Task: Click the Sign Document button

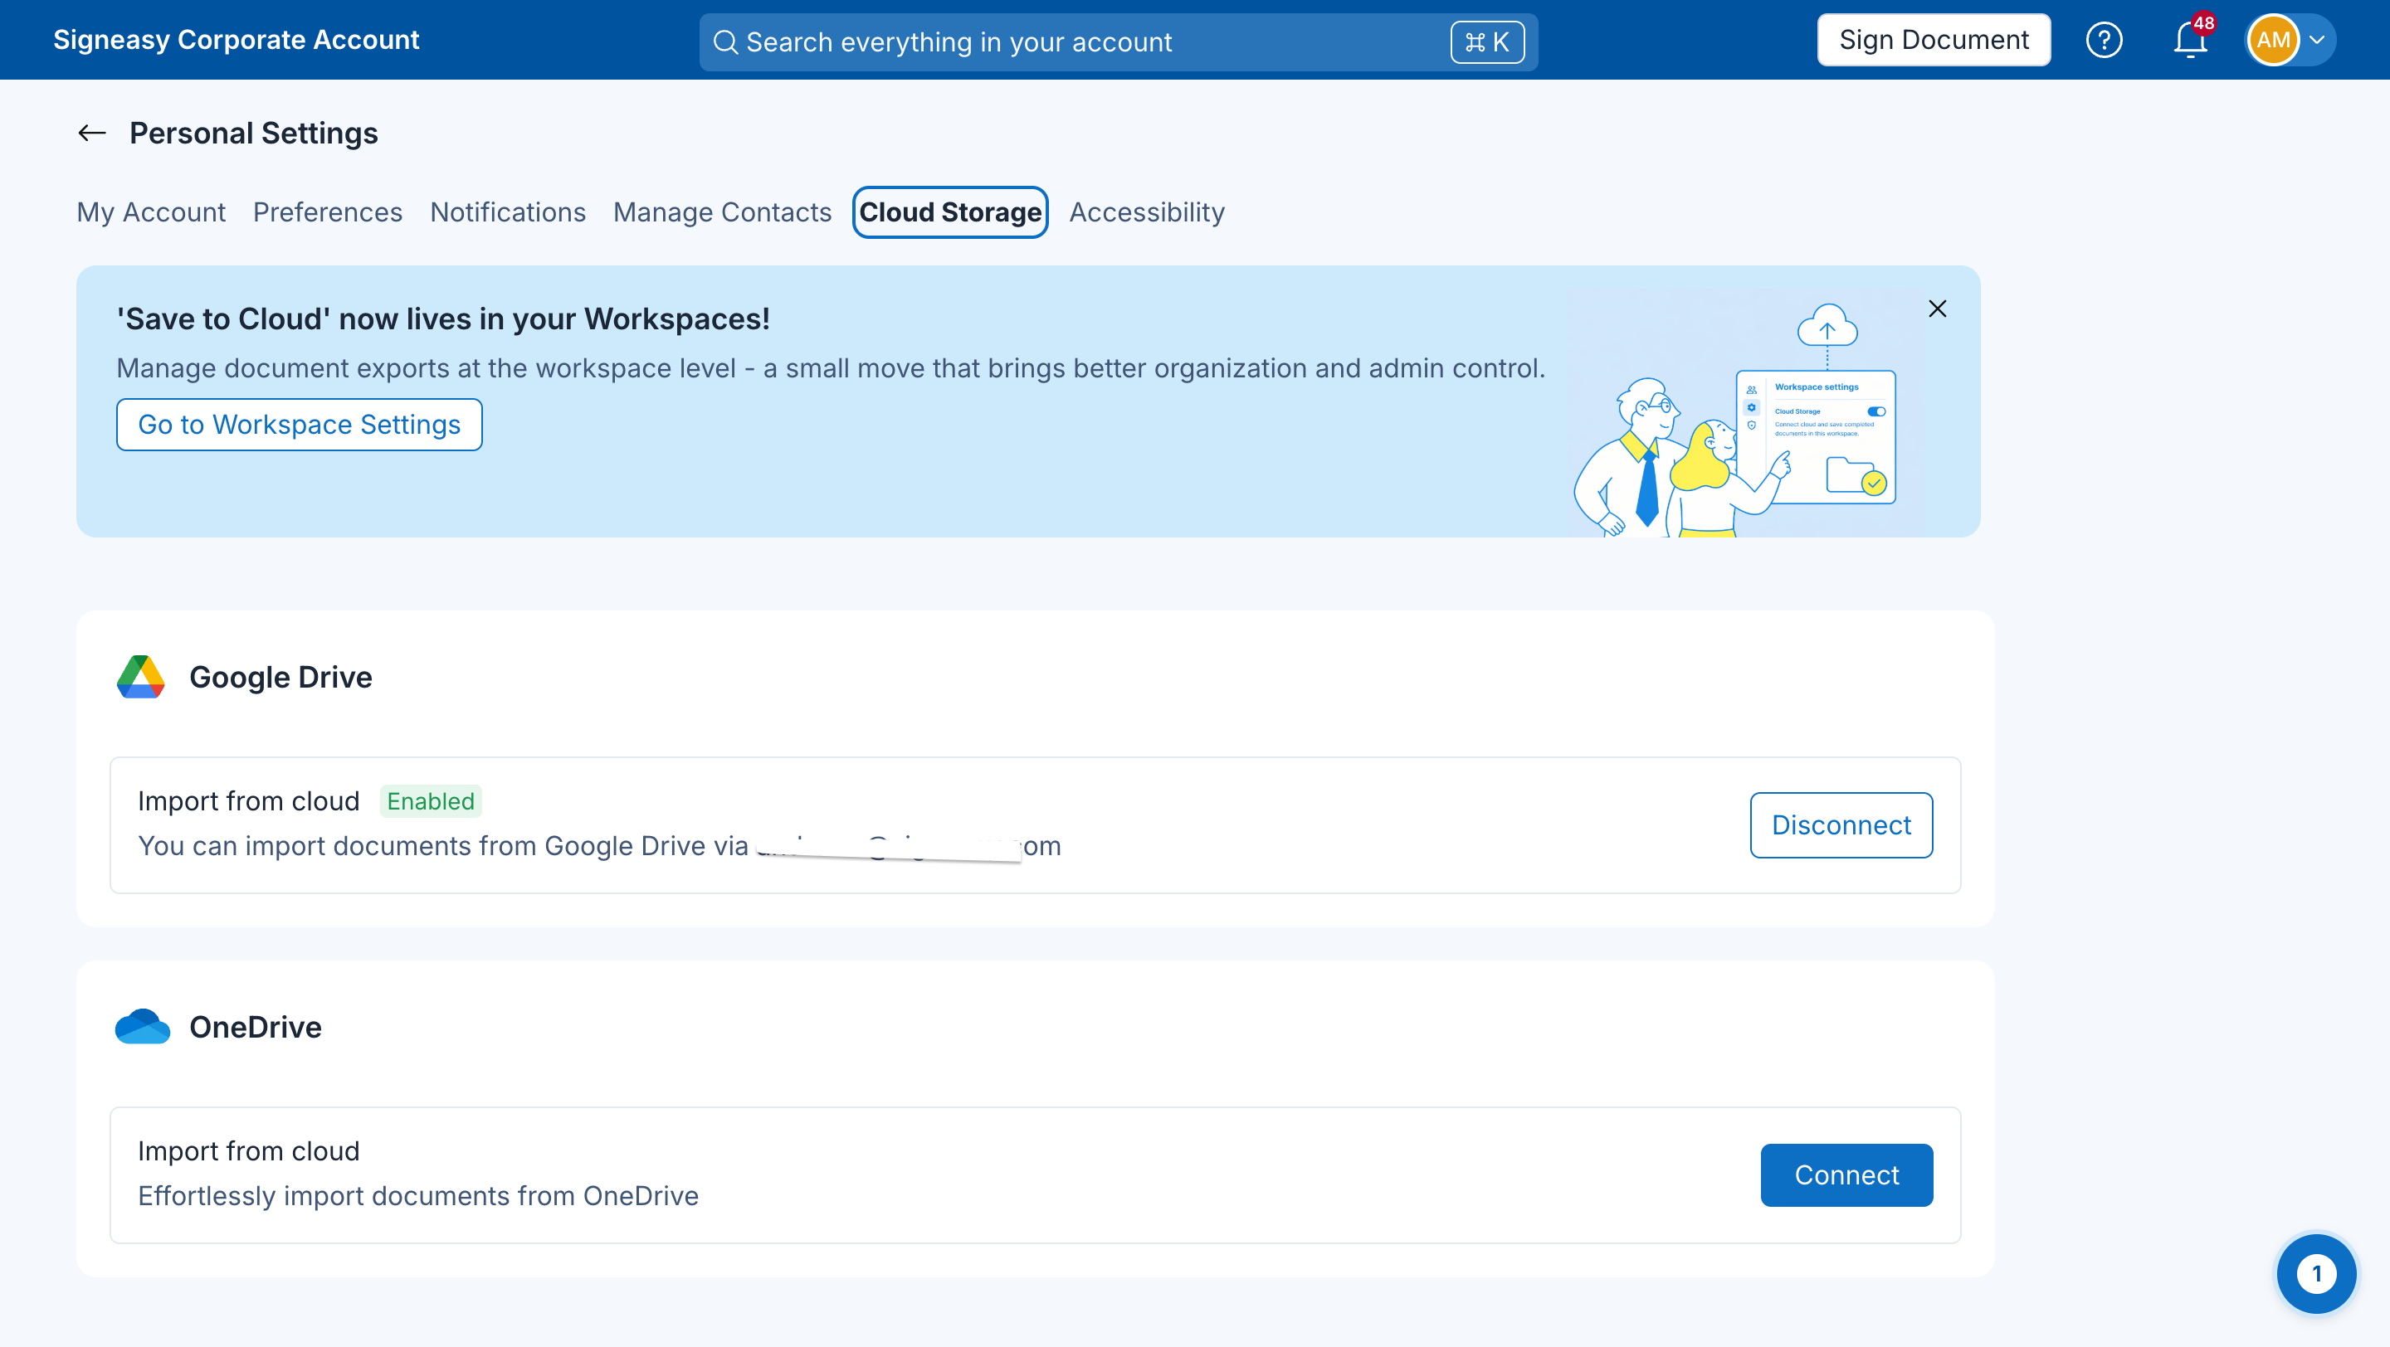Action: pos(1934,40)
